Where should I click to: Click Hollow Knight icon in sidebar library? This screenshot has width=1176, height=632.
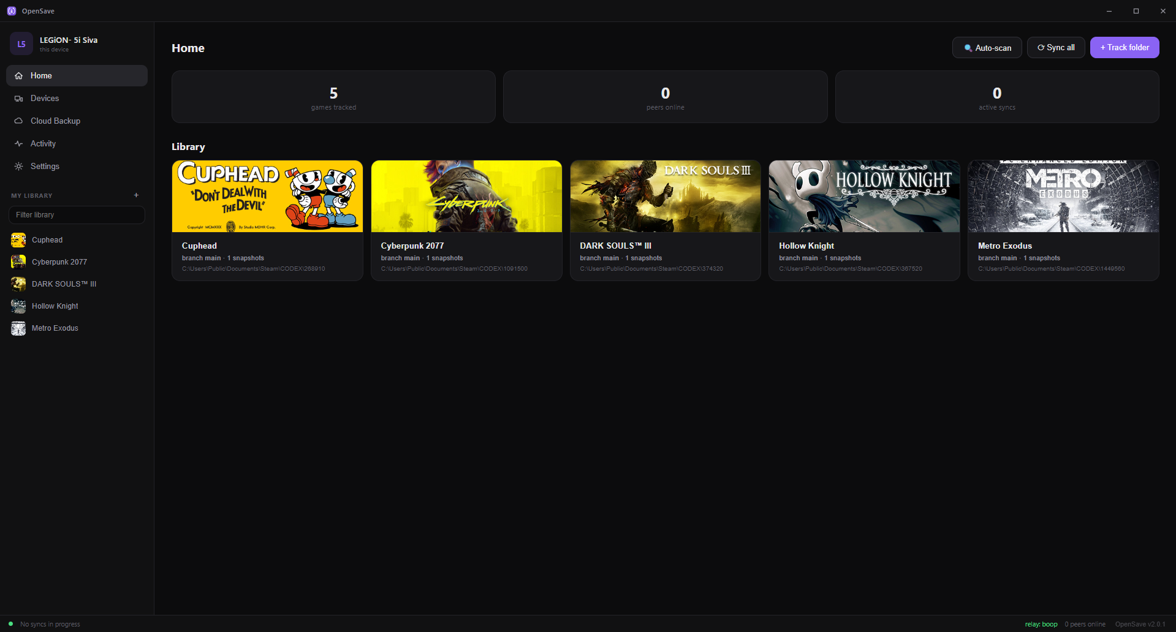[18, 306]
